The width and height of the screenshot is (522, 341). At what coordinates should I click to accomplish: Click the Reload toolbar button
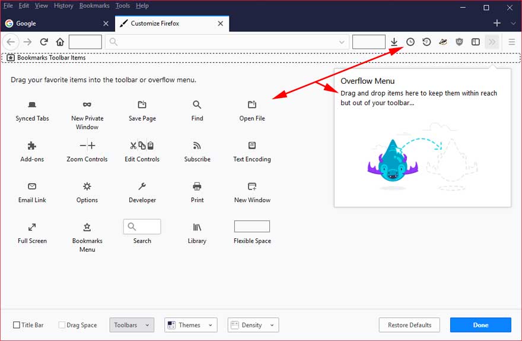tap(44, 42)
